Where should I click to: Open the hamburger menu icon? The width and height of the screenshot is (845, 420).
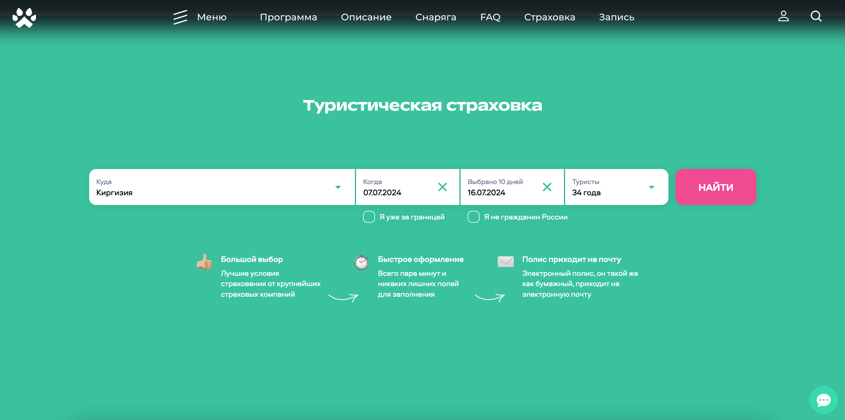(180, 17)
